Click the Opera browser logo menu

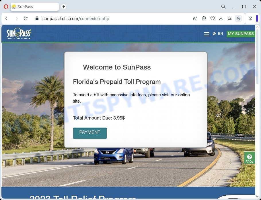6,7
